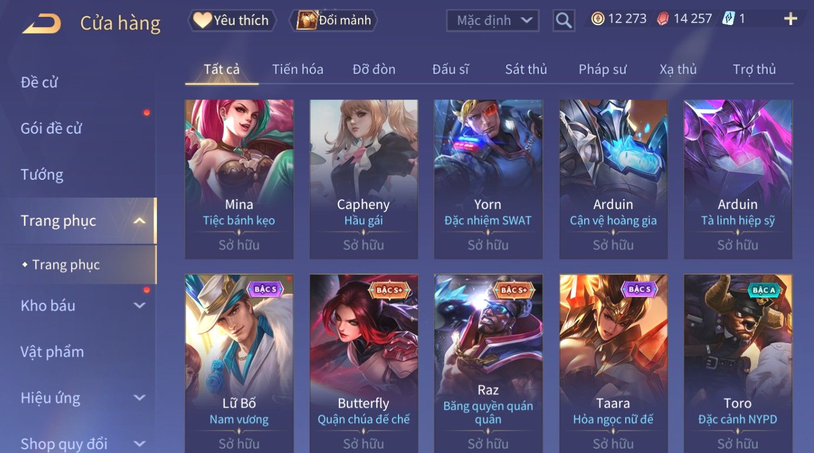Expand the Hiệu ứng sidebar section
Image resolution: width=814 pixels, height=453 pixels.
coord(140,398)
